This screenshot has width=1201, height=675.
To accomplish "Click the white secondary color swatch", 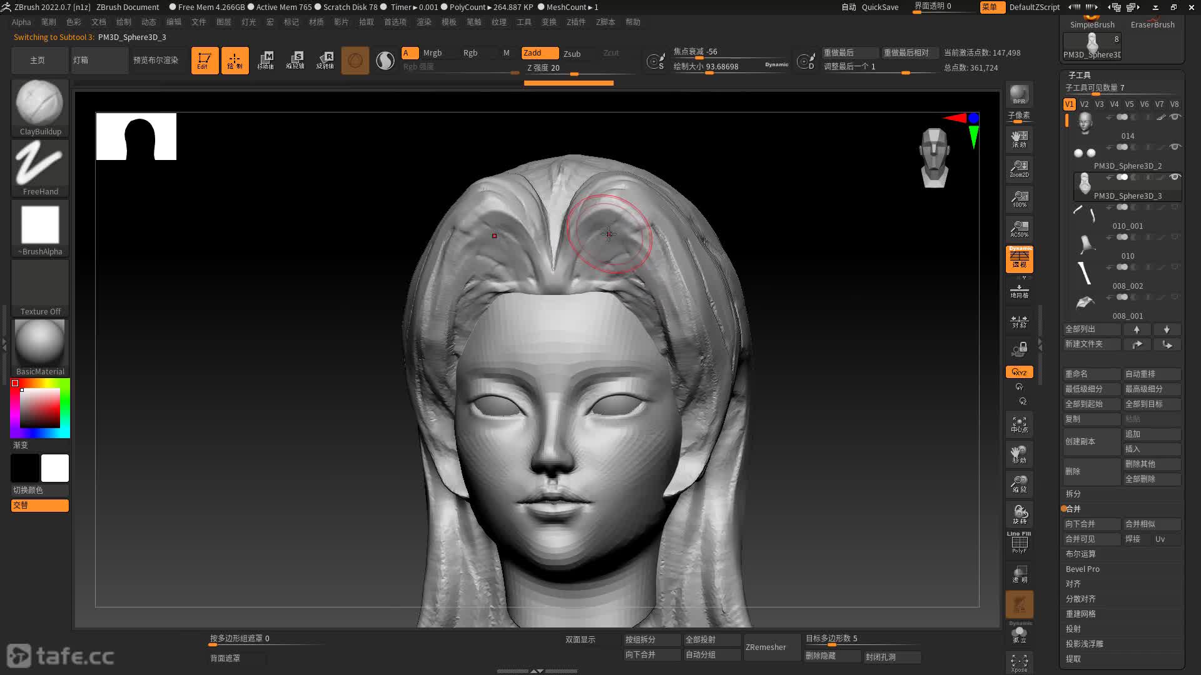I will pos(55,468).
